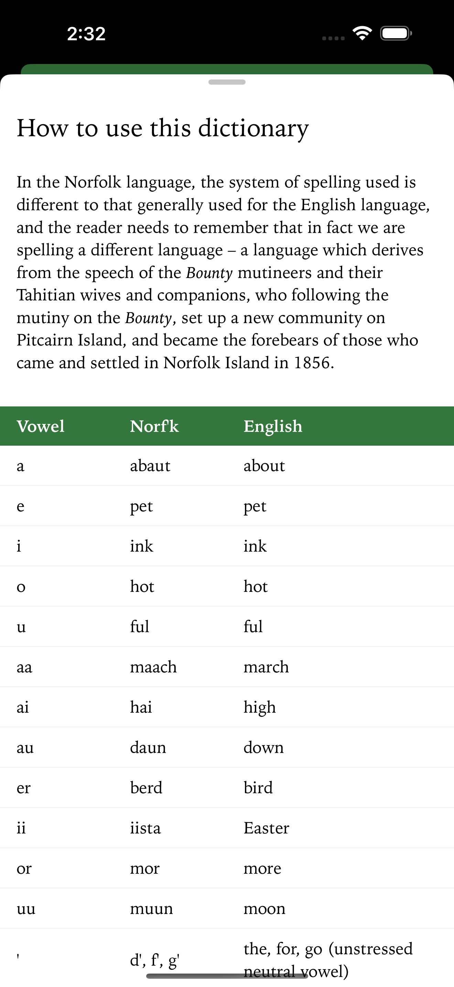
Task: Select the iista row entry
Action: (x=227, y=828)
